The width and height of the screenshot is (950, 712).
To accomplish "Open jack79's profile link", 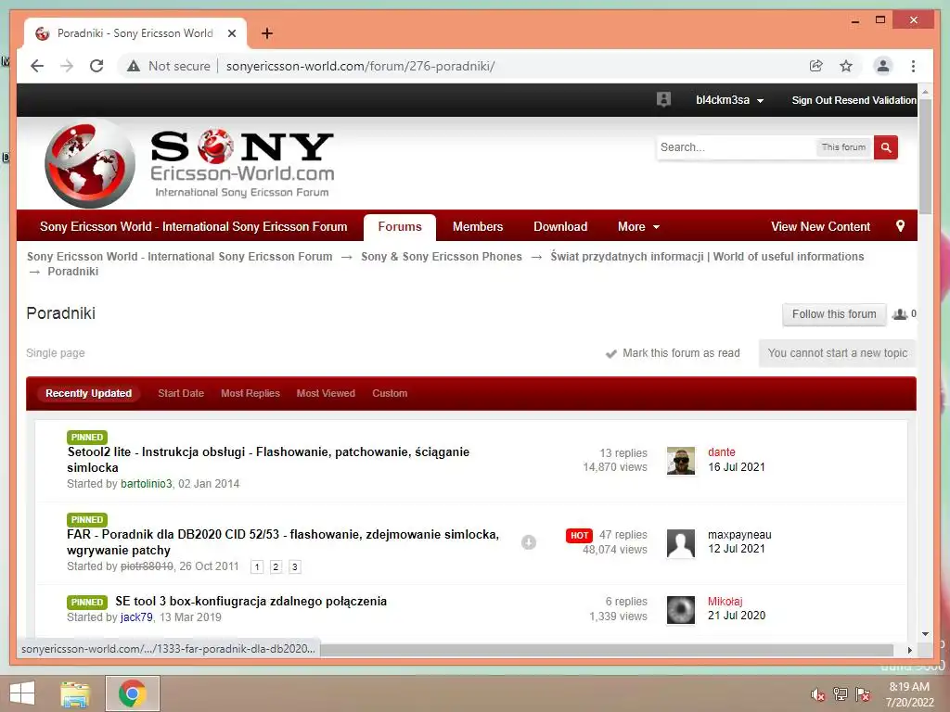I will 136,617.
